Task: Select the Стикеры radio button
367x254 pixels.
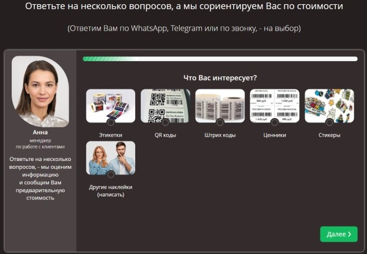Action: click(x=329, y=122)
